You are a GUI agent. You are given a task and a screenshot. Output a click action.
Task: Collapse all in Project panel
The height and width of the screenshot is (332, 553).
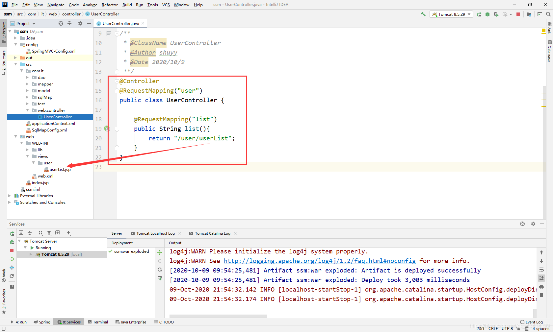(x=69, y=23)
